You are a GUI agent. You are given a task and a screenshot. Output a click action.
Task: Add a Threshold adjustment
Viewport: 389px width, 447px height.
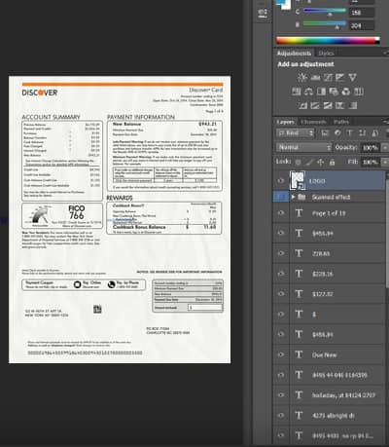328,105
